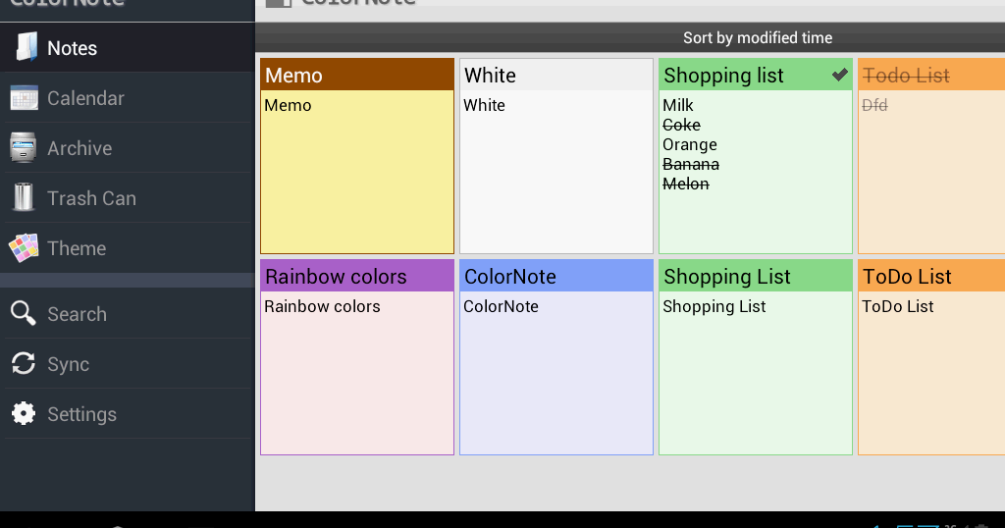Select the Archive menu label
Image resolution: width=1005 pixels, height=528 pixels.
coord(79,148)
